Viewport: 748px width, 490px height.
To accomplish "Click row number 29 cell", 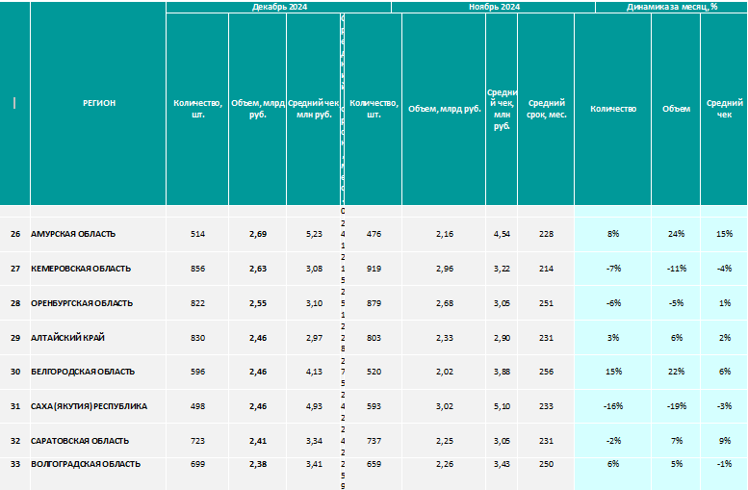I will coord(15,338).
